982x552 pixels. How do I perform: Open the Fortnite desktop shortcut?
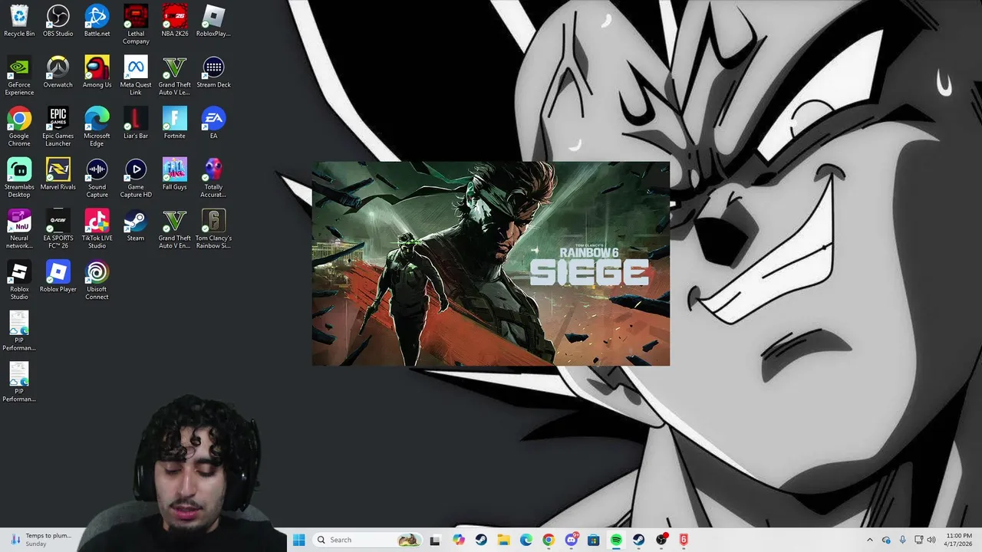point(175,123)
